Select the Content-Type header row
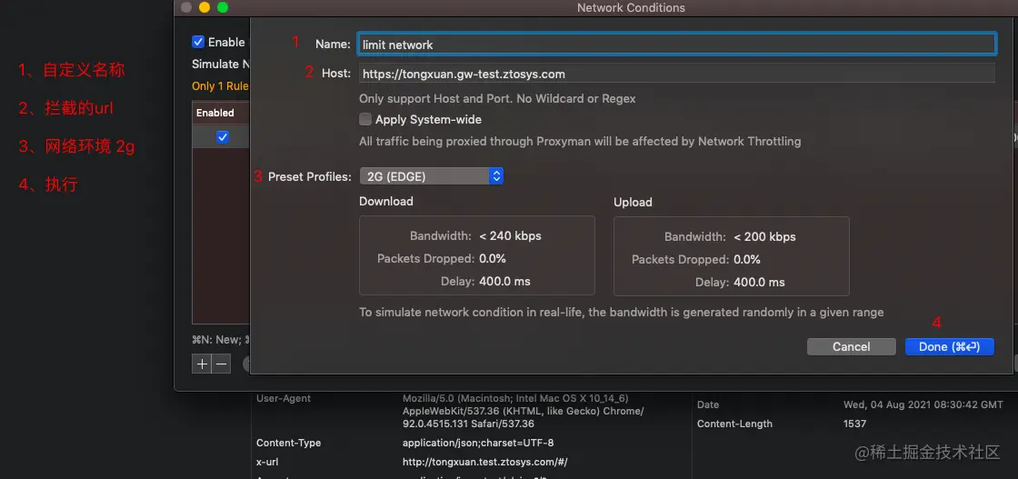Screen dimensions: 1018x479 pyautogui.click(x=288, y=444)
